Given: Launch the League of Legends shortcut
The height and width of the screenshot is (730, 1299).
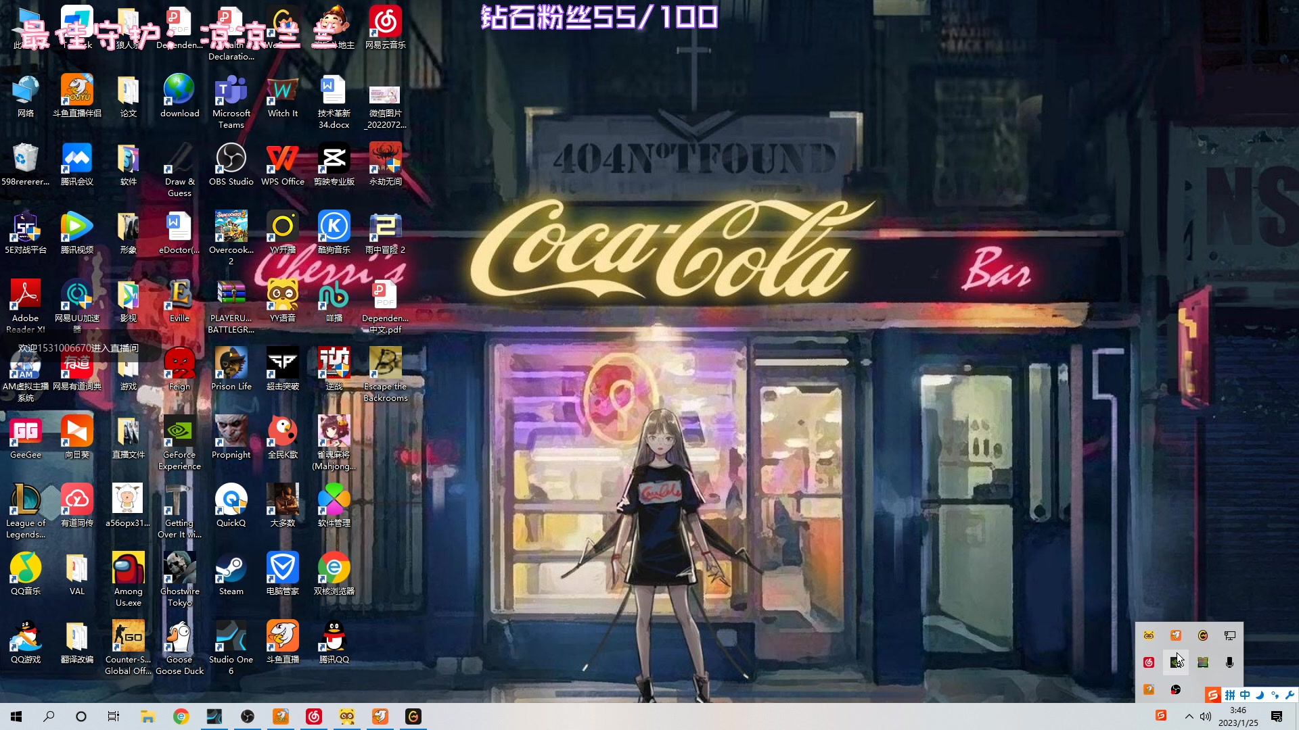Looking at the screenshot, I should 26,501.
